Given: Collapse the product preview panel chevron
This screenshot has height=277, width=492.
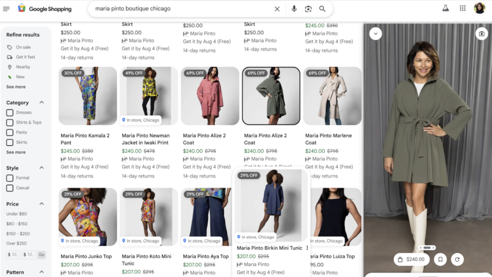Looking at the screenshot, I should point(375,34).
